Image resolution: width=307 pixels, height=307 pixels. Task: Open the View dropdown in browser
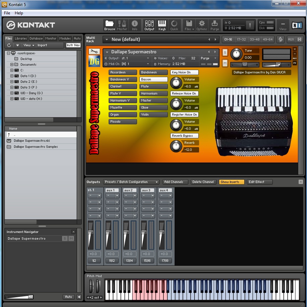29,45
